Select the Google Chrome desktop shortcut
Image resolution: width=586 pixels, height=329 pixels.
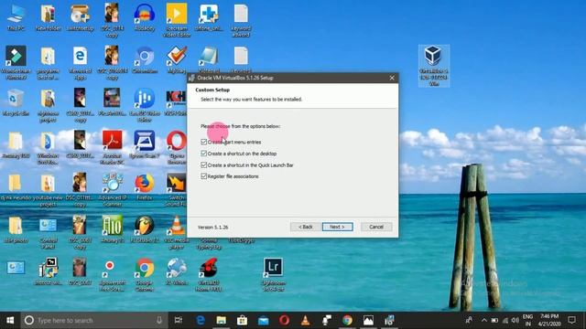click(x=145, y=274)
